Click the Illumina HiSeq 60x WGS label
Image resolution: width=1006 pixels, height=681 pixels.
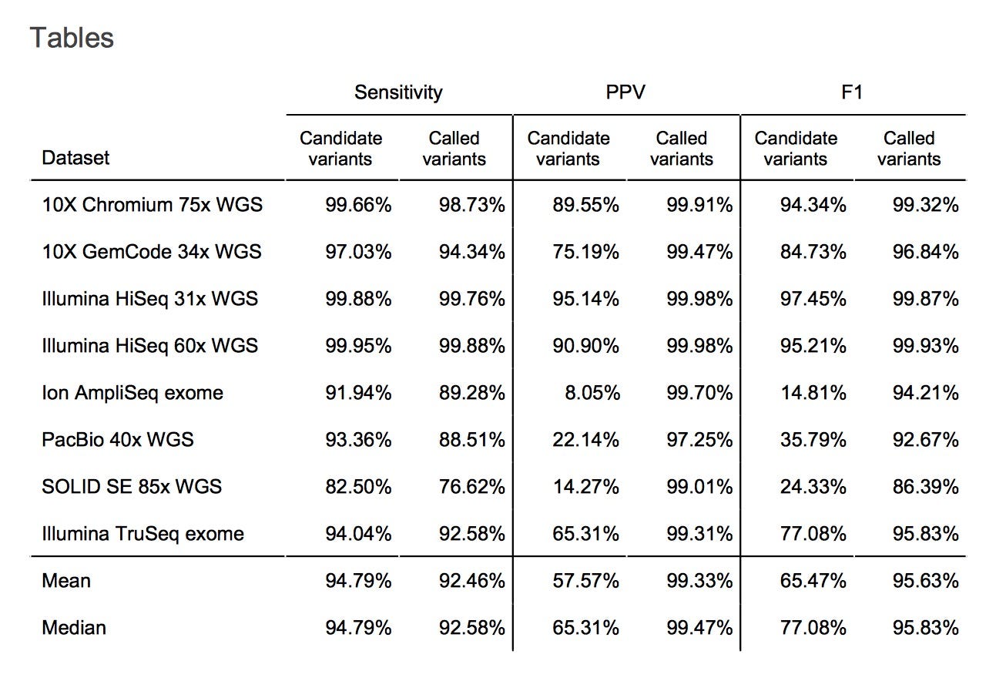click(149, 346)
